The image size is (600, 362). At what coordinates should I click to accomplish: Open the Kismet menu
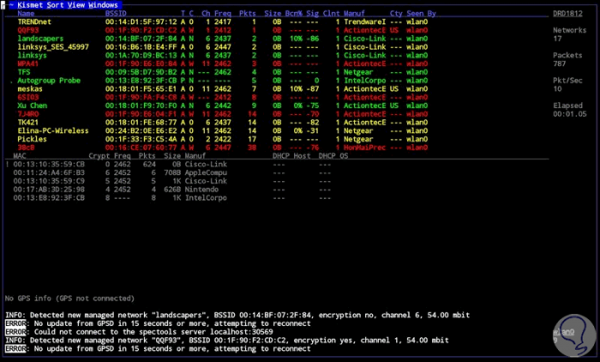pos(30,5)
